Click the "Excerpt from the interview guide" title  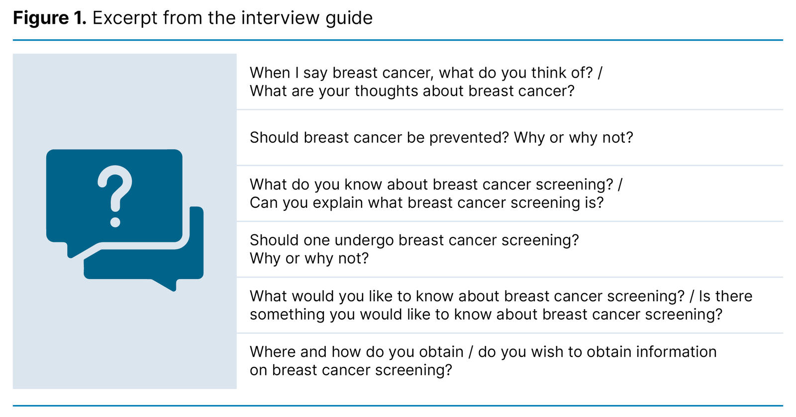232,18
